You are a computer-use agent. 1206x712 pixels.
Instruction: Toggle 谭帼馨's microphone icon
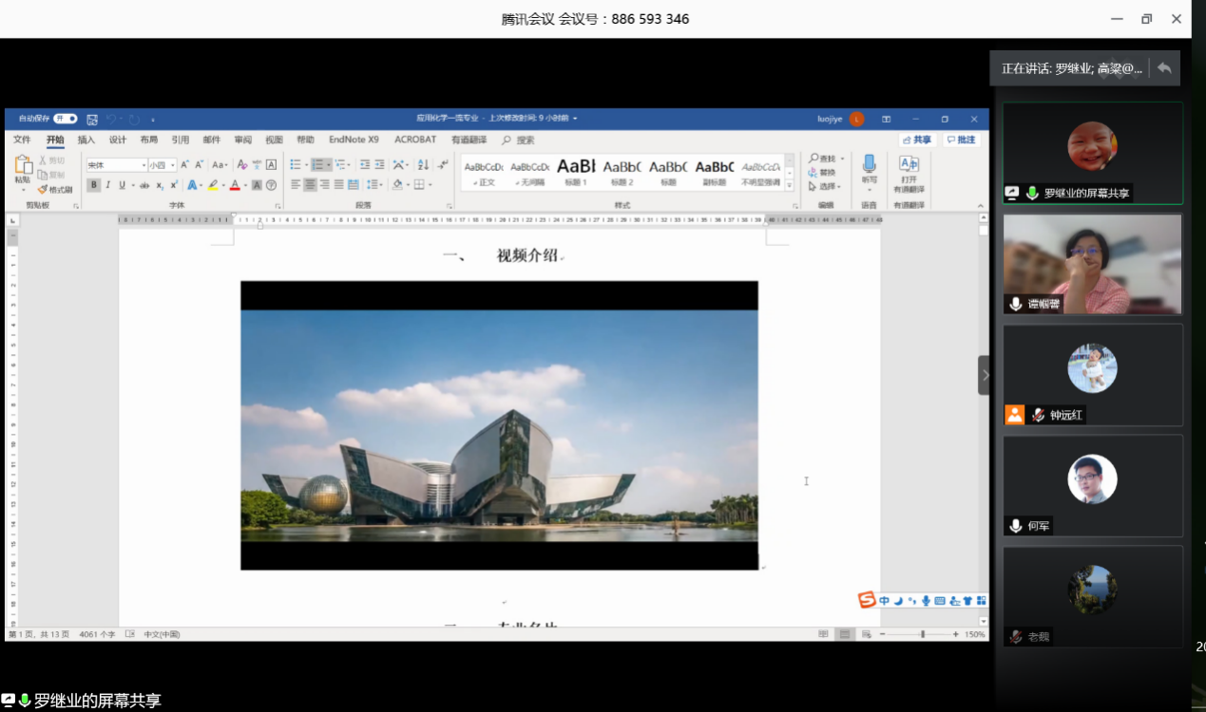click(1016, 304)
